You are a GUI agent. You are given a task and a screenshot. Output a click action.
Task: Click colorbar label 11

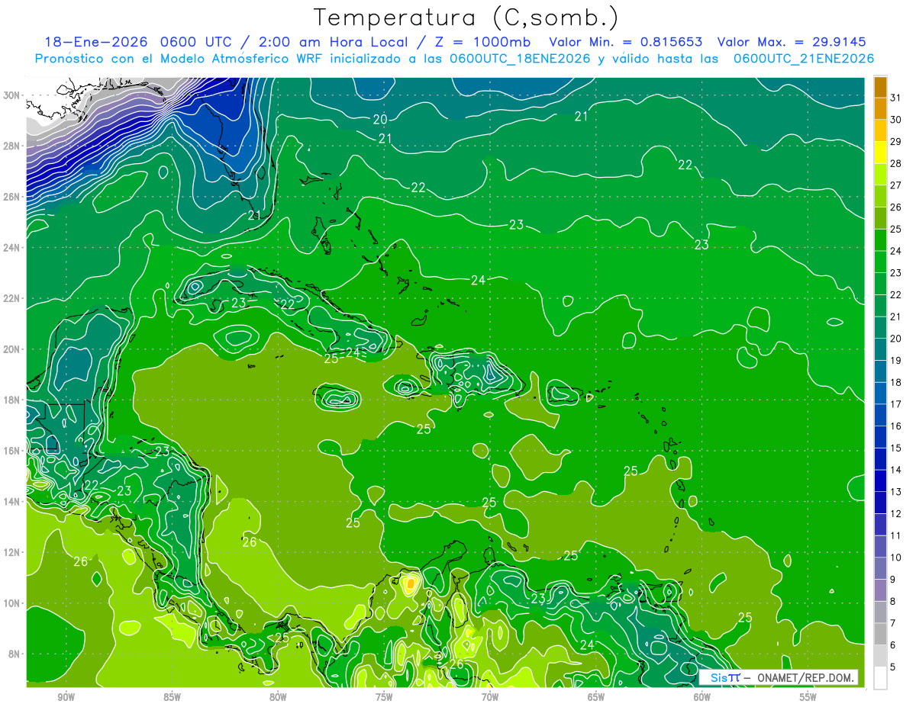(896, 535)
